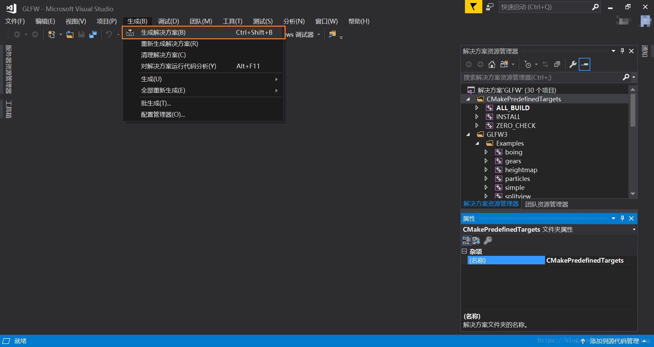
Task: Expand the heightmap project
Action: coord(486,170)
